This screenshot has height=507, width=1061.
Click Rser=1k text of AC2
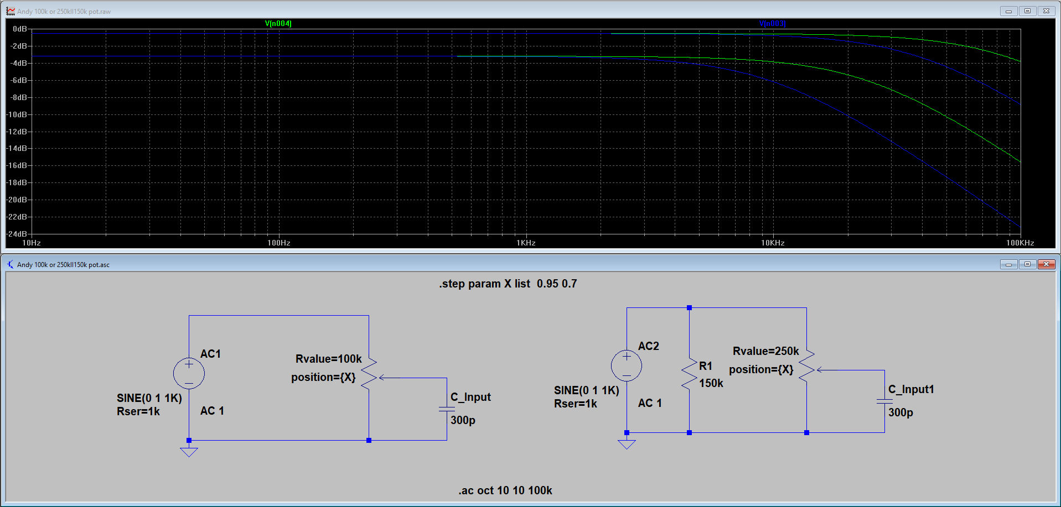point(575,404)
